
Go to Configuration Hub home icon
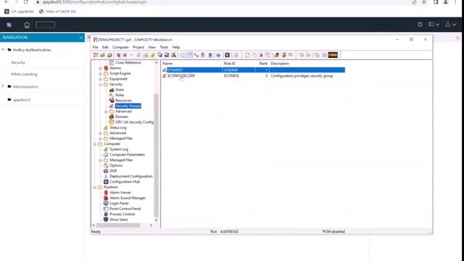pyautogui.click(x=27, y=25)
